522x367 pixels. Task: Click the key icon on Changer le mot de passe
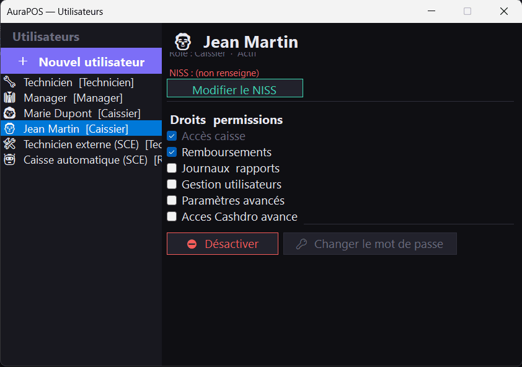(302, 244)
